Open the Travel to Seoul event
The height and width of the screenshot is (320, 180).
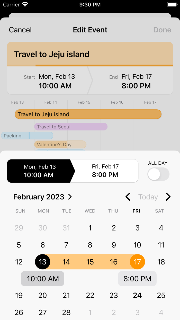tap(71, 127)
